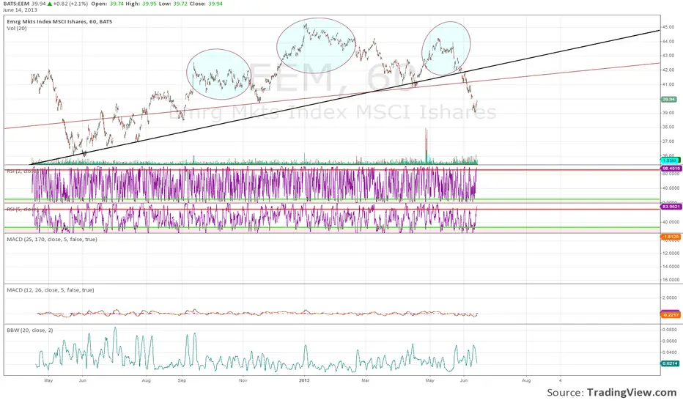
Task: Select the Vol (20) indicator label
Action: (17, 28)
